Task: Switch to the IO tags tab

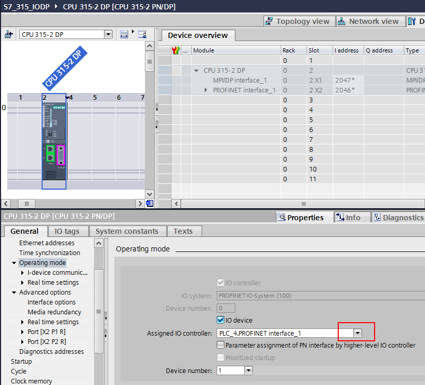Action: point(67,231)
